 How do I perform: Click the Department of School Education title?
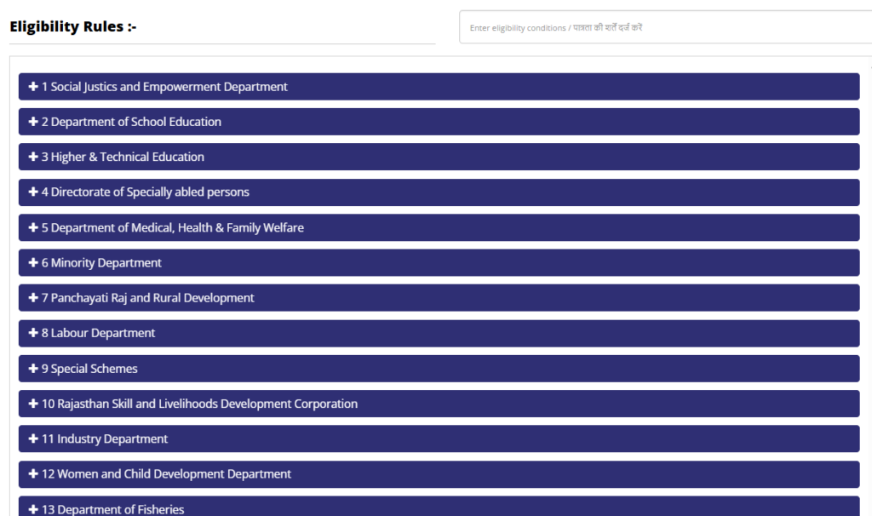coord(135,122)
